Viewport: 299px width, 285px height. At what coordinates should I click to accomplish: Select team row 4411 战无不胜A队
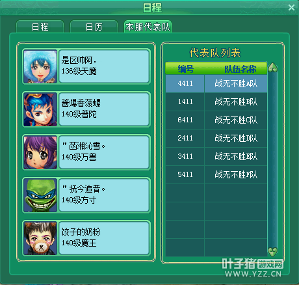(x=216, y=83)
